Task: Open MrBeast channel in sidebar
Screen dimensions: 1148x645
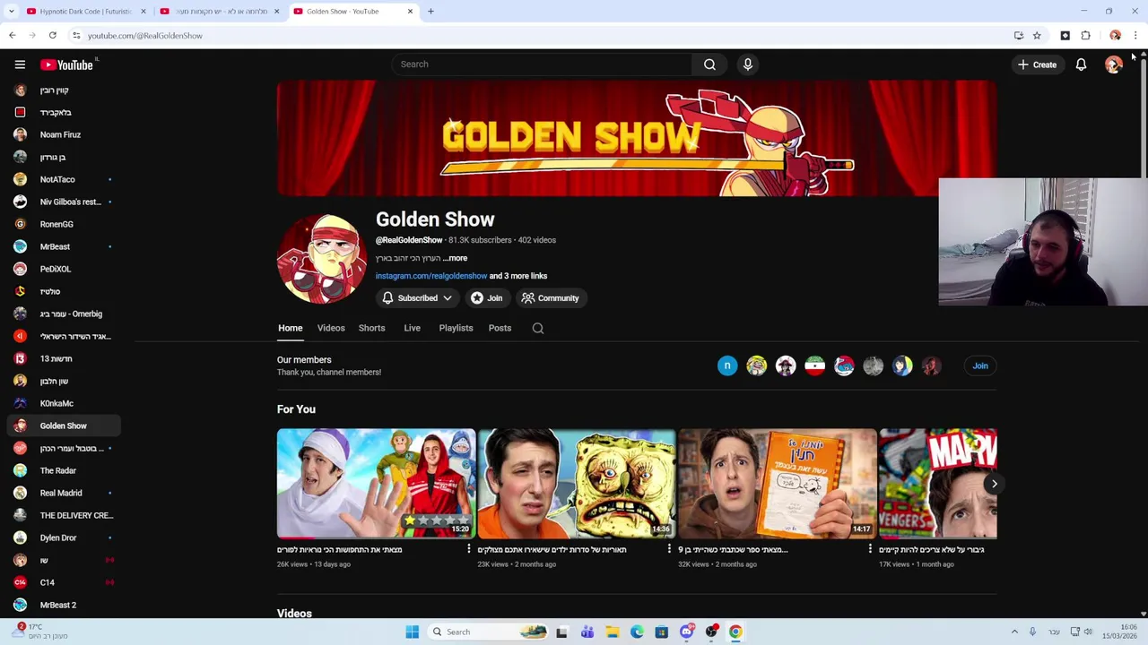Action: (x=63, y=246)
